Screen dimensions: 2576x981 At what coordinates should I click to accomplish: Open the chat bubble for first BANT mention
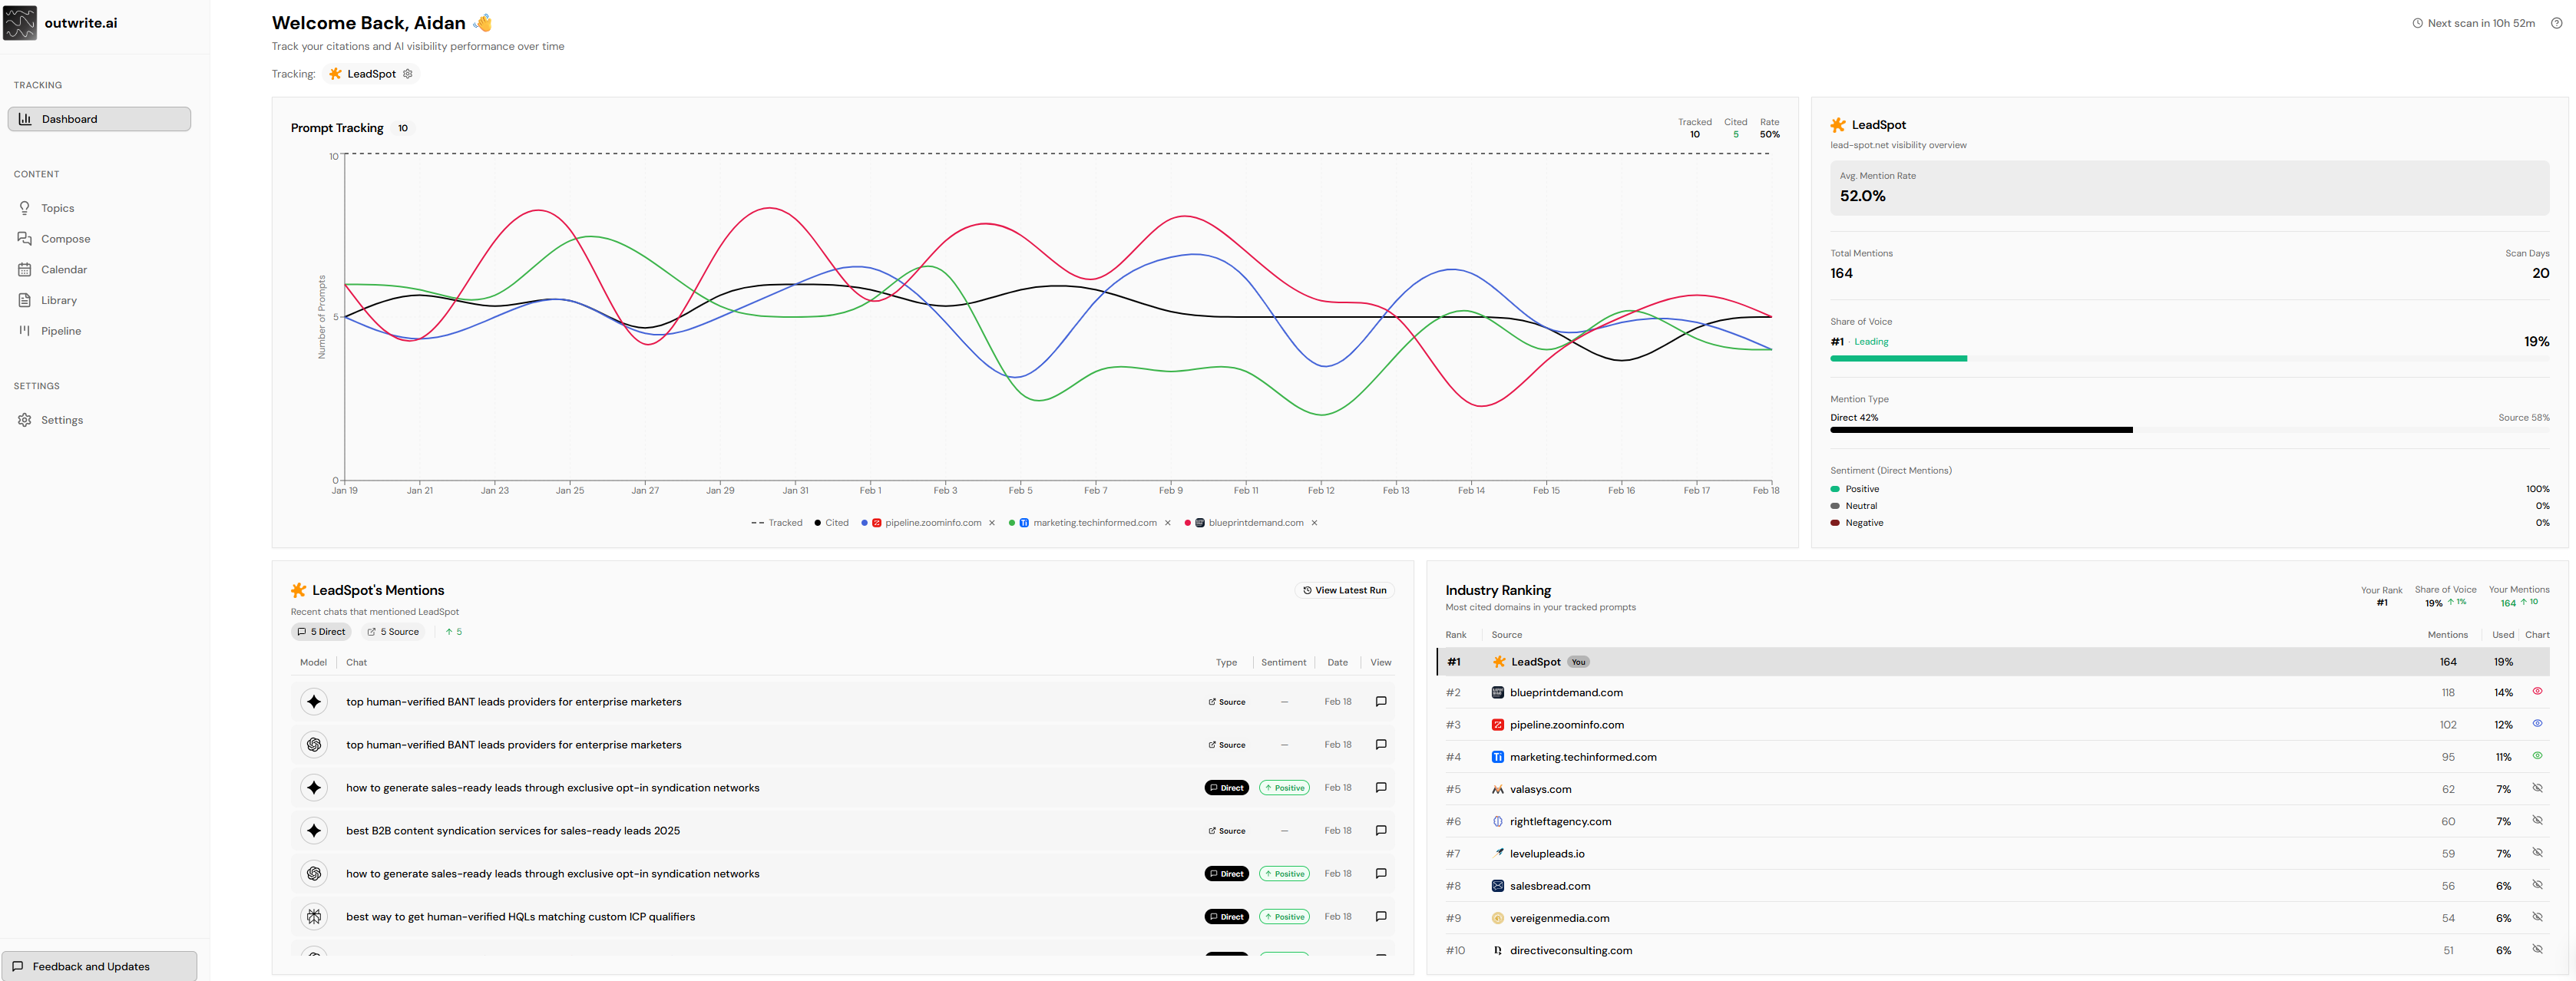[1381, 701]
